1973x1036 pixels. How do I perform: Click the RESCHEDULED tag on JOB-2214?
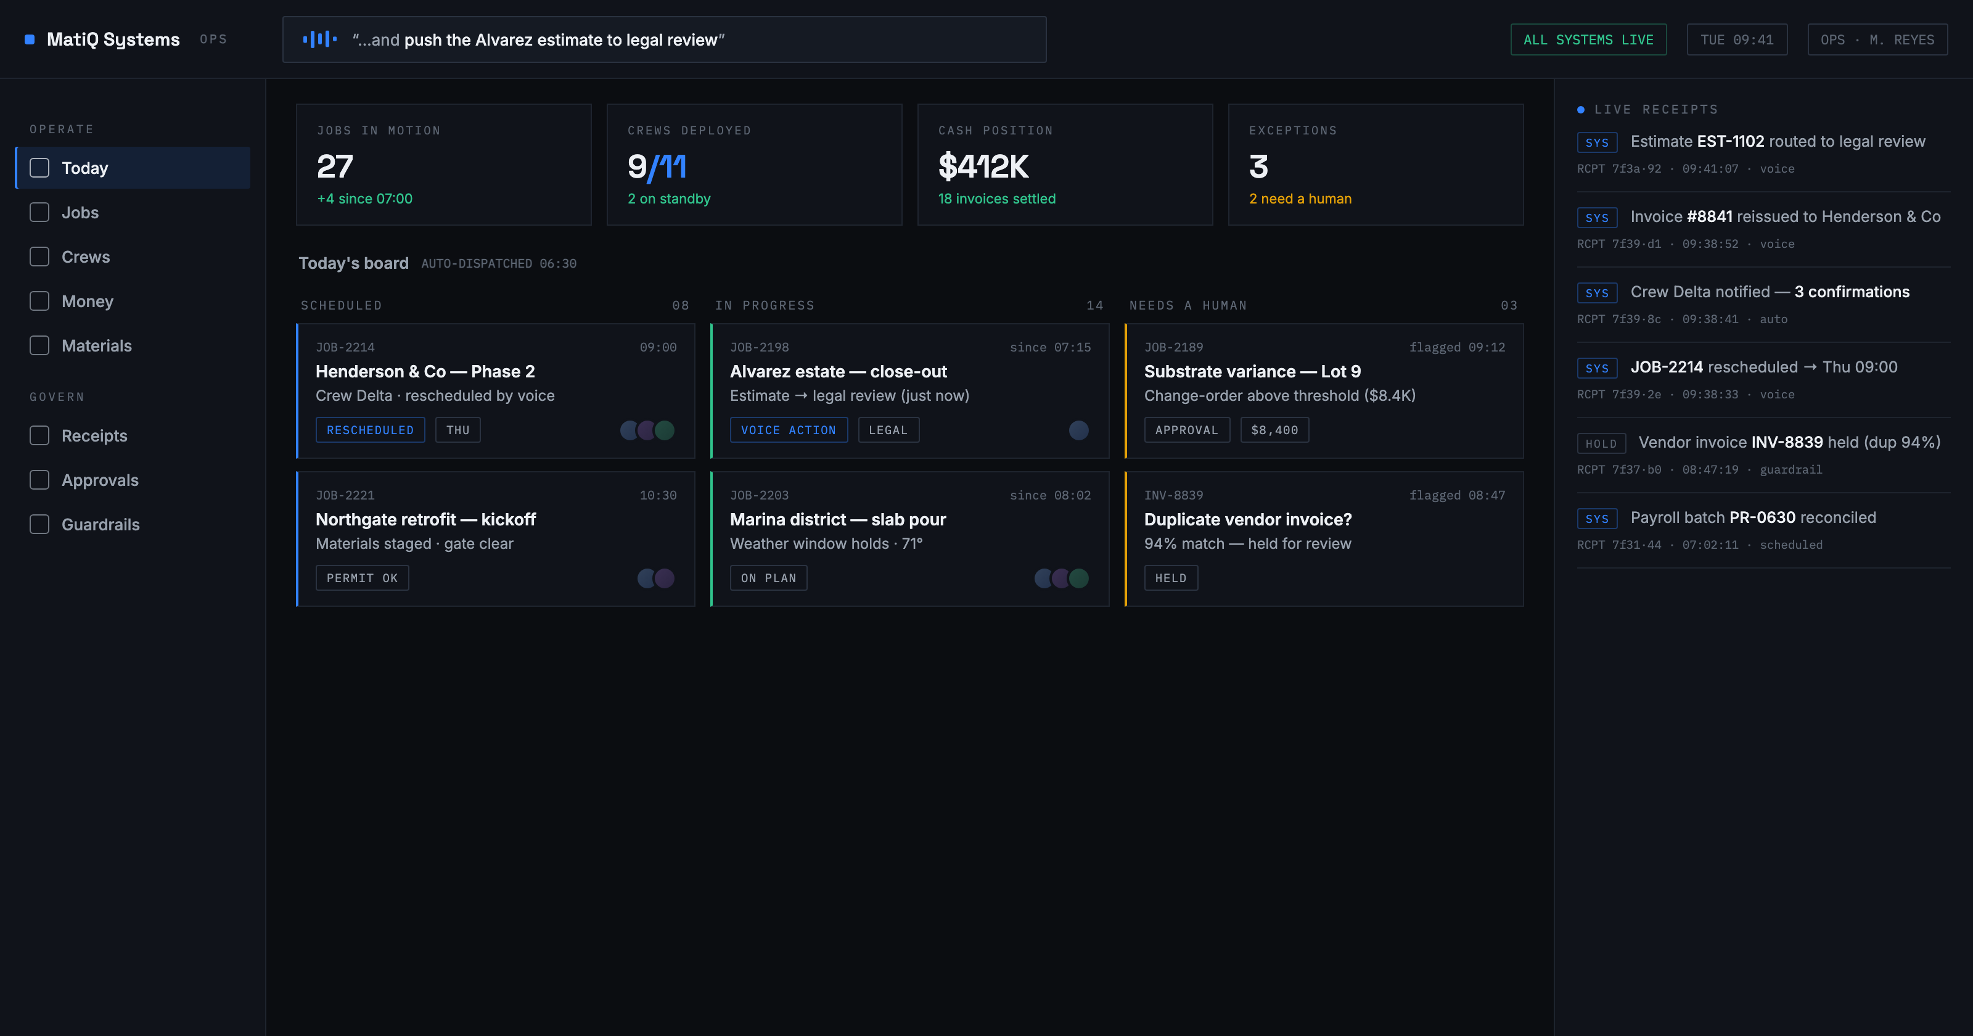pyautogui.click(x=370, y=430)
